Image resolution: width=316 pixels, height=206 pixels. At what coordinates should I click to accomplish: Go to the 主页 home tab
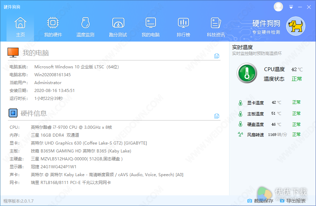coord(20,27)
